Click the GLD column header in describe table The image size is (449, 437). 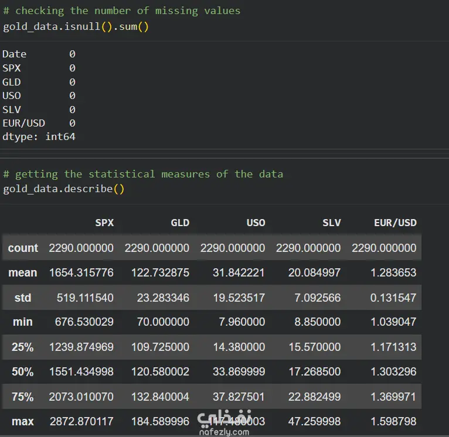[x=180, y=223]
